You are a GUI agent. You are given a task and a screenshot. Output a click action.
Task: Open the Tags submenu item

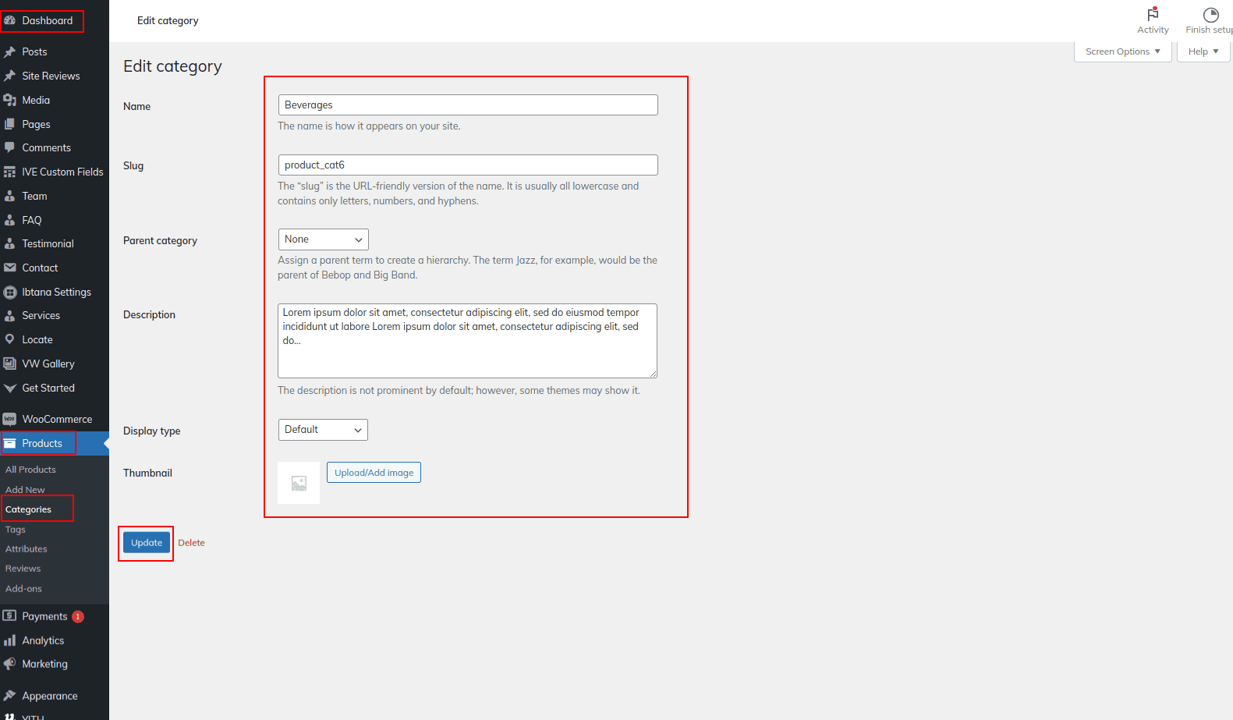tap(16, 530)
